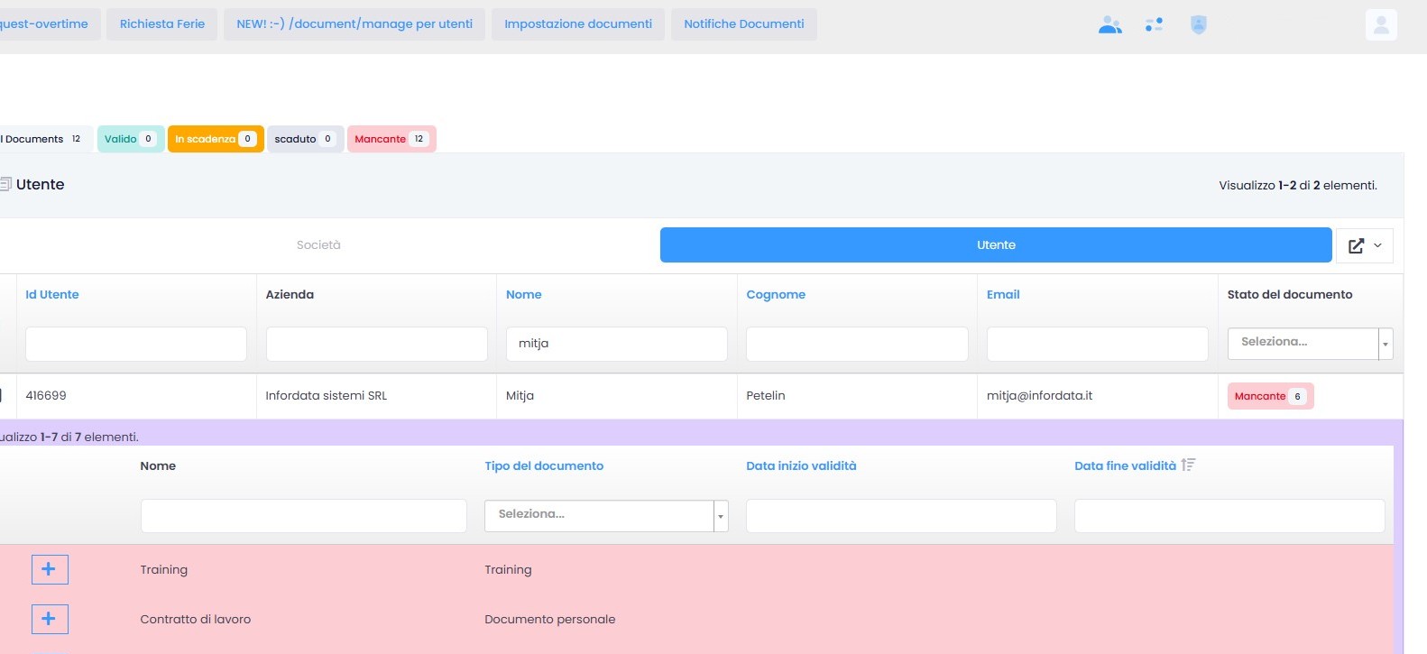Filter by In scadenza status badge
This screenshot has height=654, width=1427.
coord(216,139)
